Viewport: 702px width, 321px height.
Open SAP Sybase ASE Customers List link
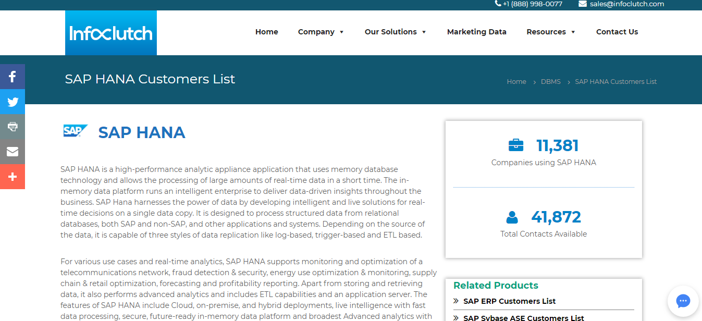point(524,318)
